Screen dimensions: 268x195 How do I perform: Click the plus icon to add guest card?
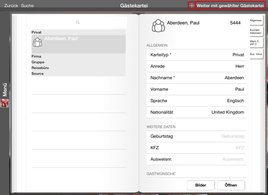point(192,5)
